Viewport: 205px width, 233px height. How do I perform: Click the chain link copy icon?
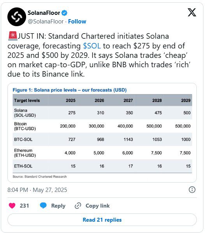tap(78, 206)
